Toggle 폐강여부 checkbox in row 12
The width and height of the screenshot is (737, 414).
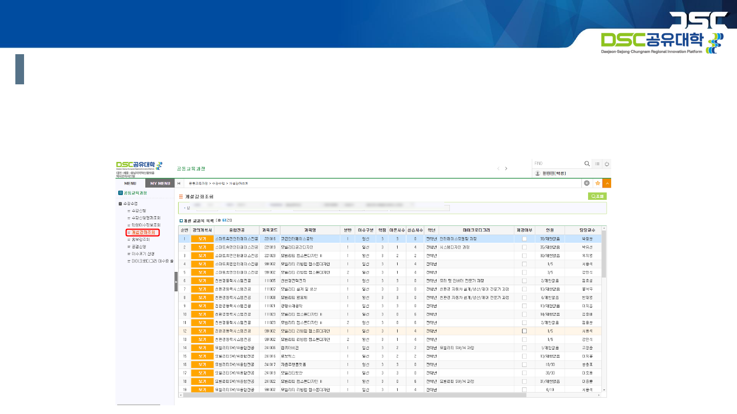click(525, 331)
